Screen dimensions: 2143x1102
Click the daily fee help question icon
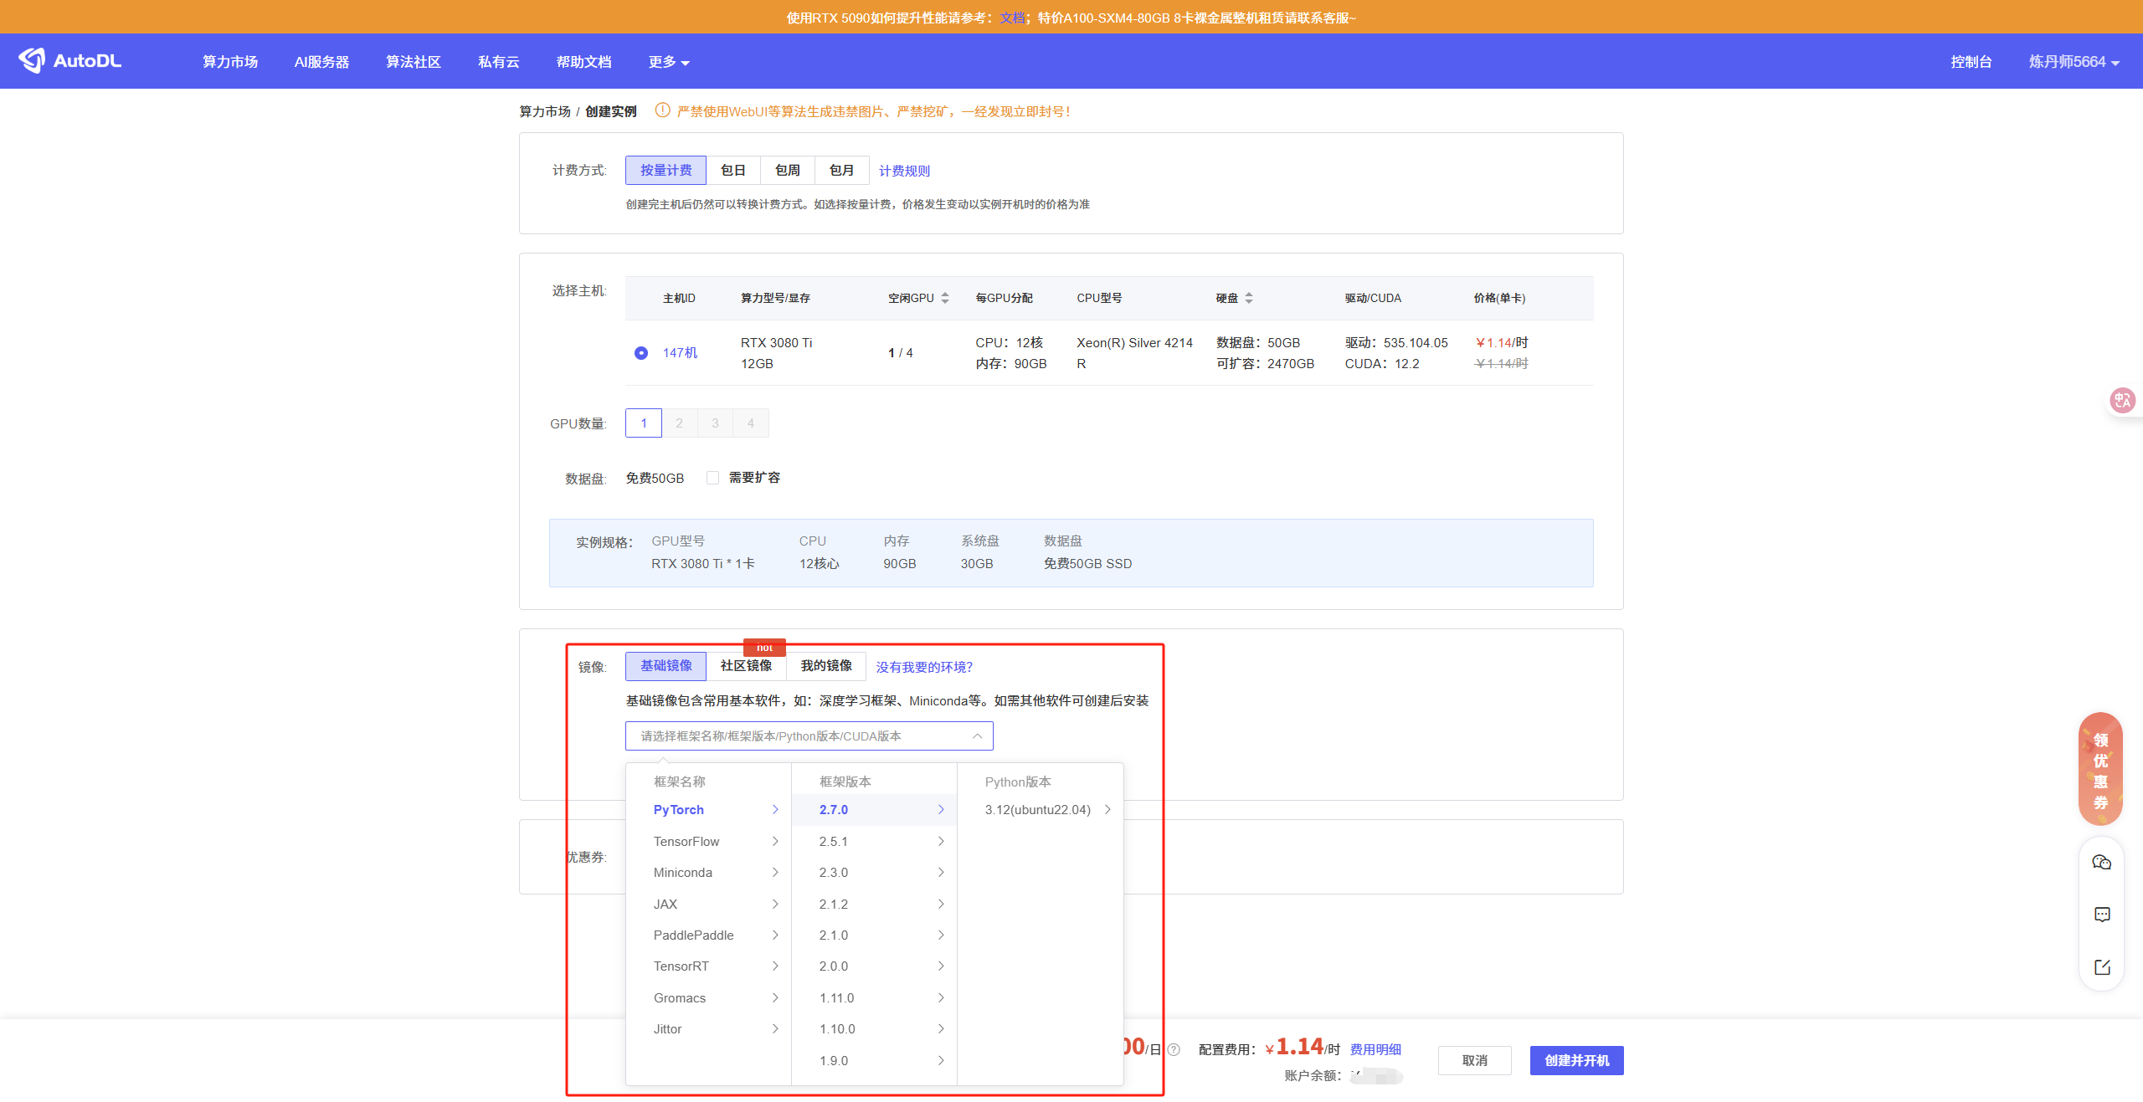pyautogui.click(x=1174, y=1050)
